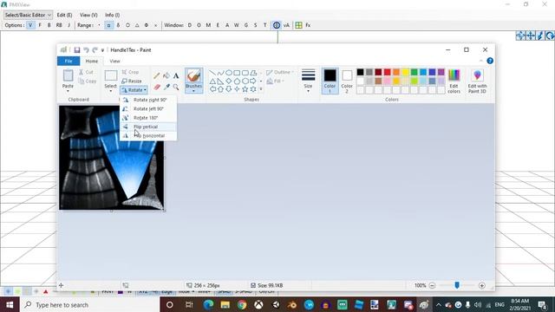Viewport: 555px width, 312px height.
Task: Toggle the square Range mode in PMXView
Action: pyautogui.click(x=108, y=25)
